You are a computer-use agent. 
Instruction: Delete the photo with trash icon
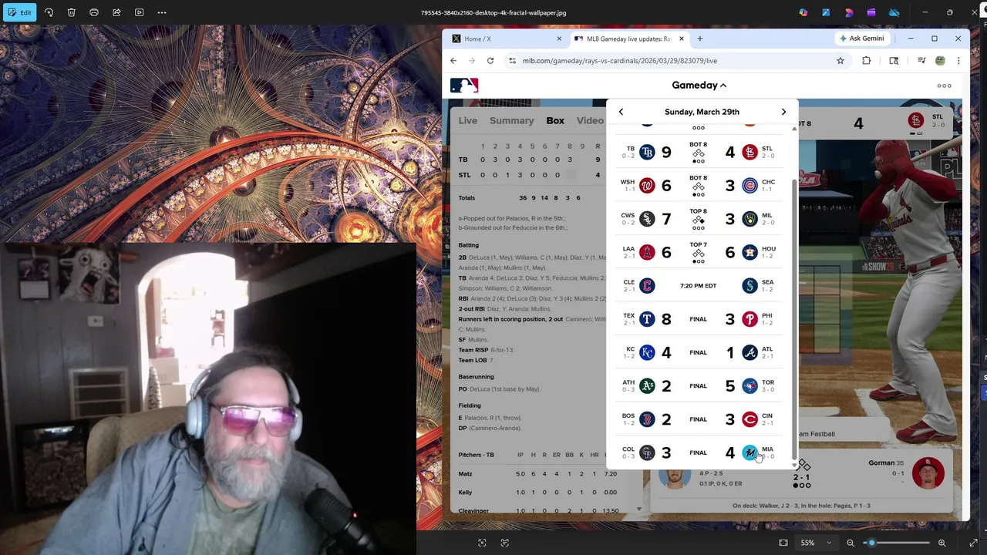71,12
